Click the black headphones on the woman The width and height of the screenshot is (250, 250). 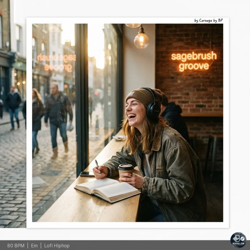(153, 106)
